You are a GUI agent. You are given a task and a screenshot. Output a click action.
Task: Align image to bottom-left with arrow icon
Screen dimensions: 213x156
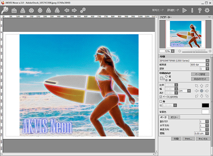197,96
